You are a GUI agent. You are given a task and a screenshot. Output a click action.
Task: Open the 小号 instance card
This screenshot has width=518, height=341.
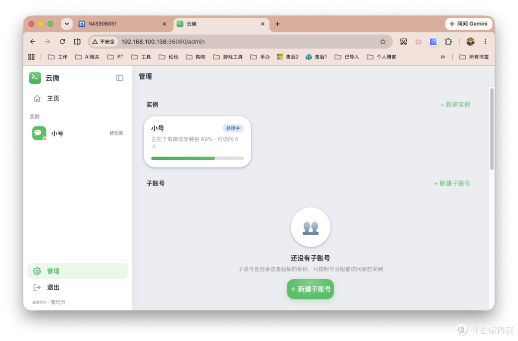(197, 142)
